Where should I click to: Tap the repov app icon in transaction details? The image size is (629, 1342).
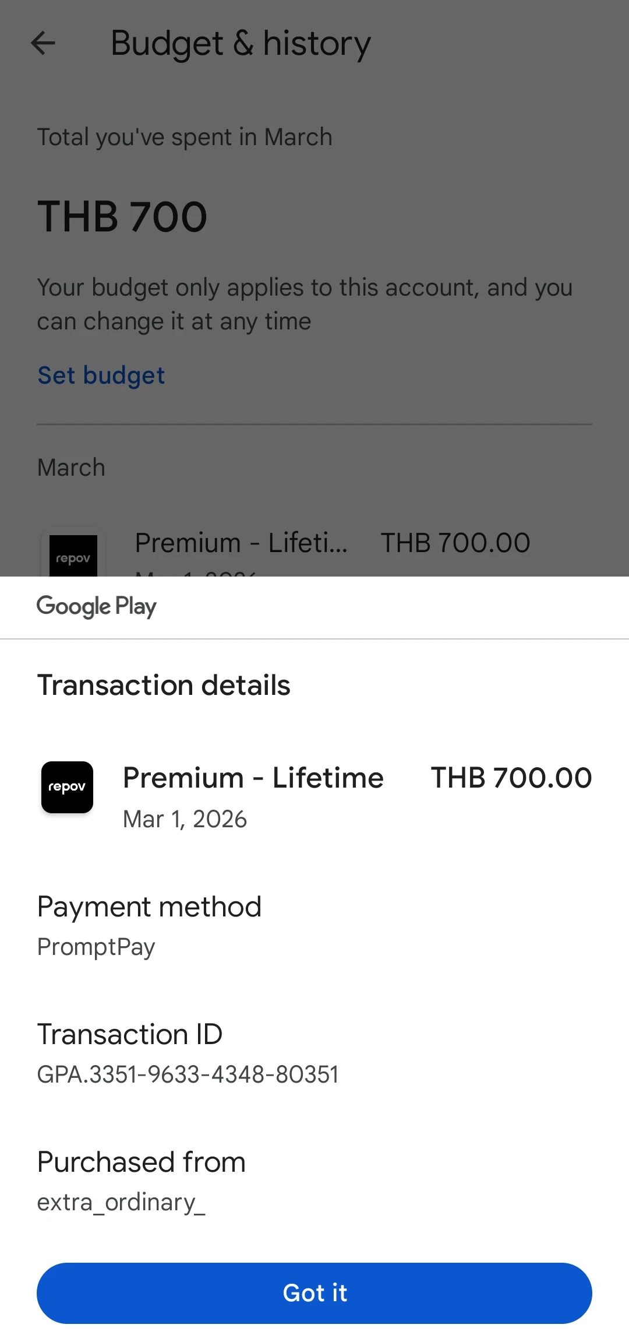click(x=67, y=787)
